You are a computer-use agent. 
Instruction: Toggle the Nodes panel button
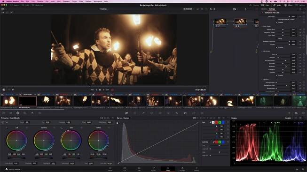[x=277, y=5]
